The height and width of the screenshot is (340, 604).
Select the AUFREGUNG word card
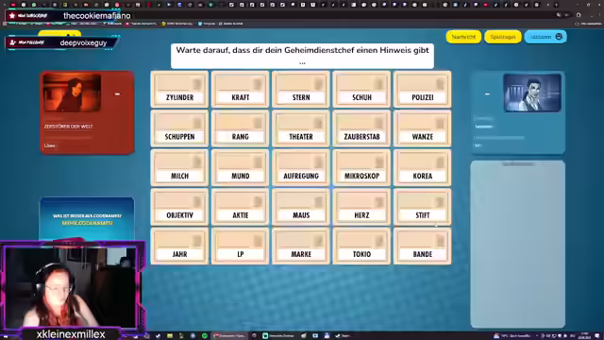[301, 168]
